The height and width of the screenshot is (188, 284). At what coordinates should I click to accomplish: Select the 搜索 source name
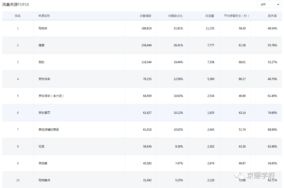point(41,45)
